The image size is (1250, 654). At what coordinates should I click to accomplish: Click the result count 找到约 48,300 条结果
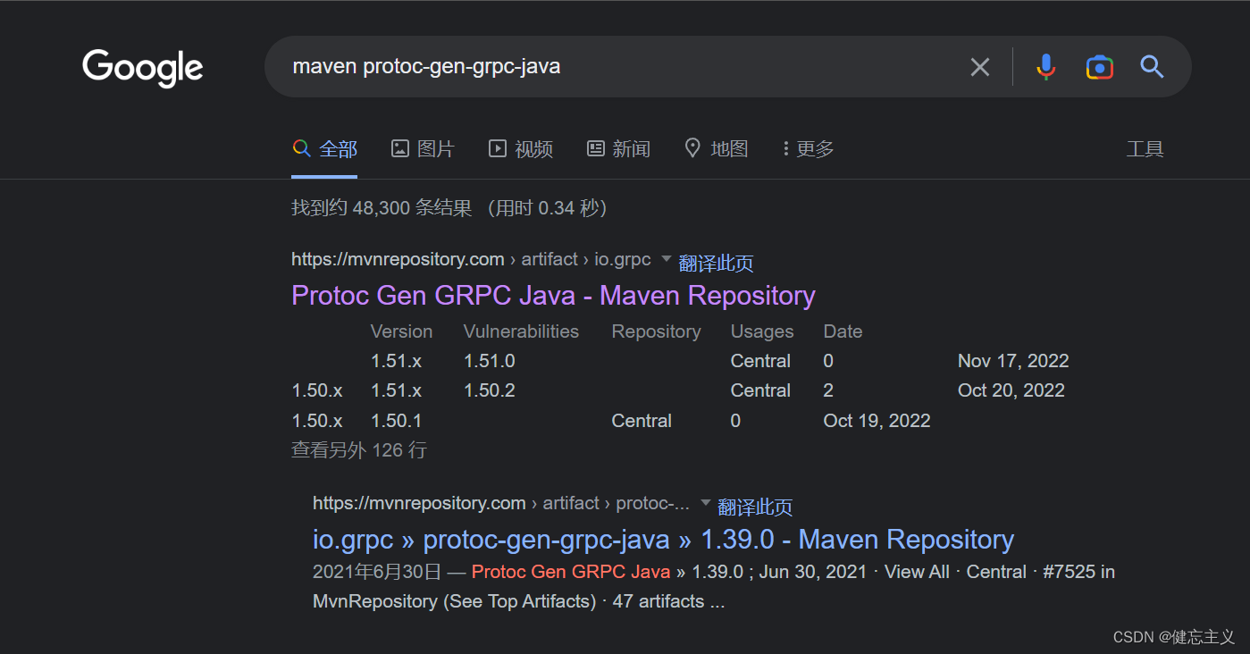click(382, 208)
